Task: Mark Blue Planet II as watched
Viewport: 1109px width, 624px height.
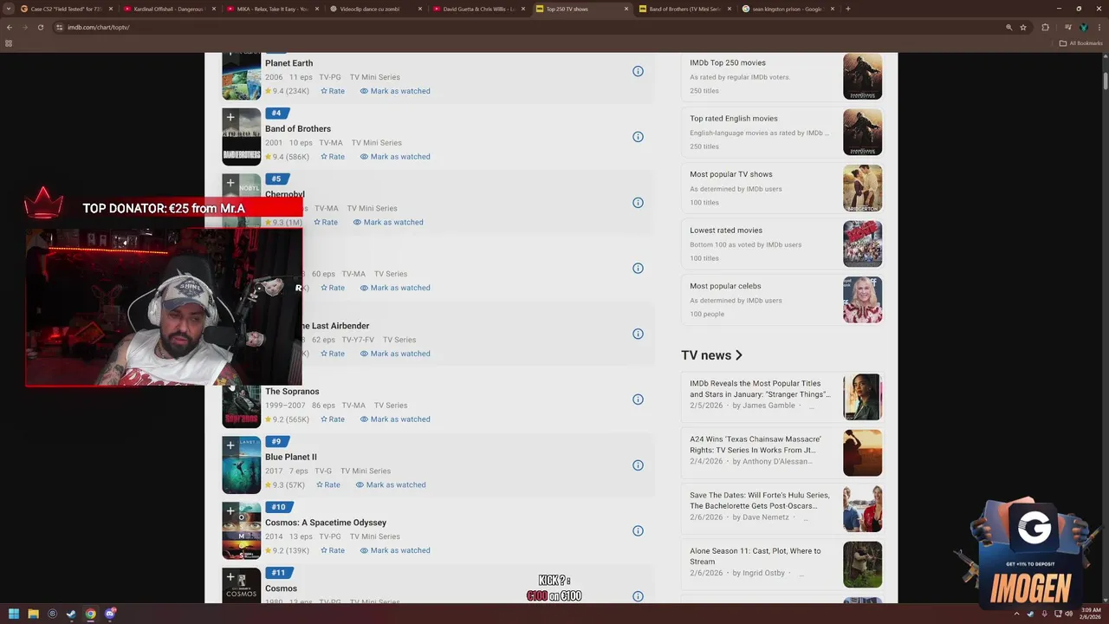Action: (x=391, y=484)
